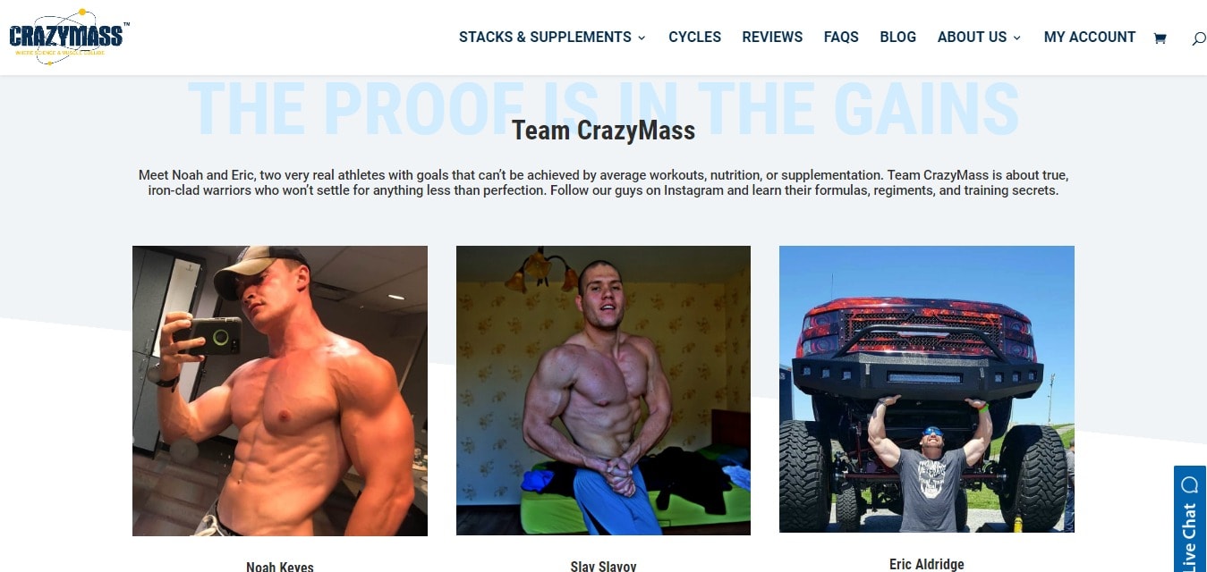This screenshot has width=1207, height=572.
Task: Go to the Cycles page
Action: [694, 37]
